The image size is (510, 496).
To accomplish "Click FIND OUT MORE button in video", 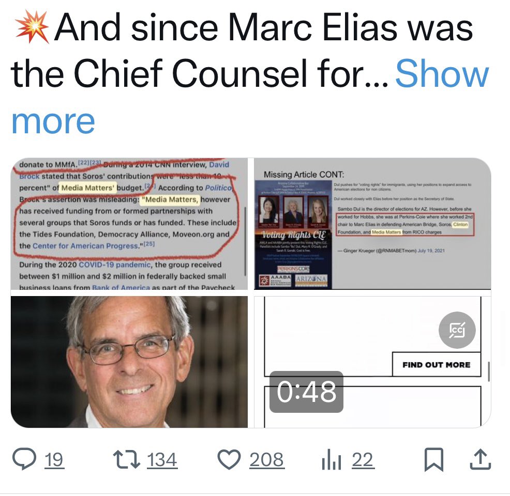I will [x=436, y=364].
